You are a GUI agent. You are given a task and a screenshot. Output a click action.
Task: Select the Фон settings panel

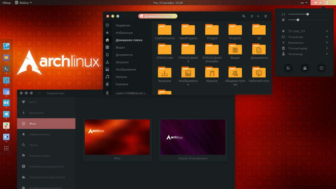46,124
